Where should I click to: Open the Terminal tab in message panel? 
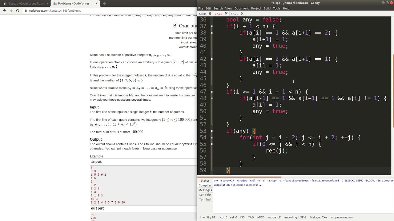[x=205, y=200]
